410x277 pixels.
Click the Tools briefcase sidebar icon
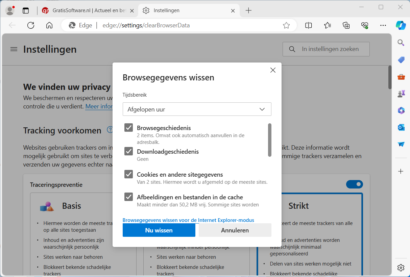[401, 77]
